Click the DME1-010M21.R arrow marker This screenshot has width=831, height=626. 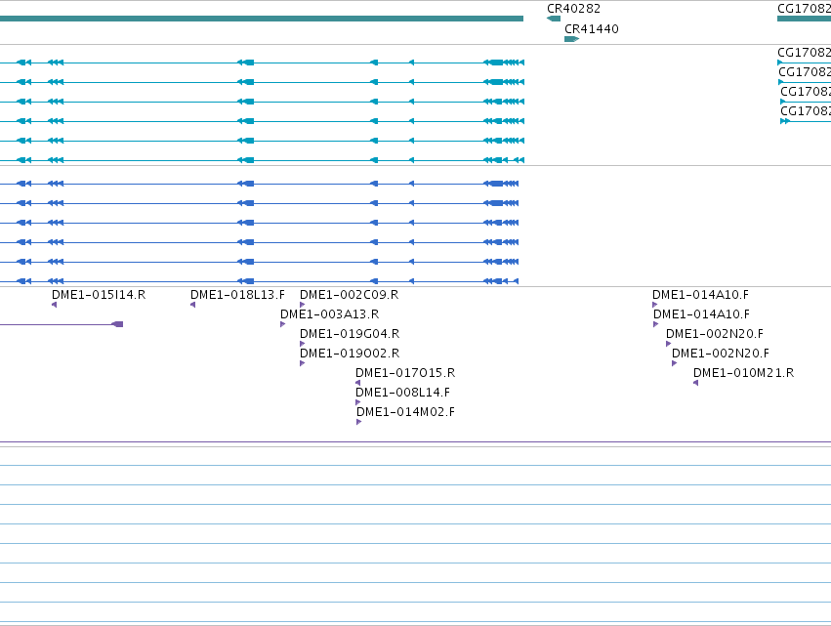coord(695,383)
